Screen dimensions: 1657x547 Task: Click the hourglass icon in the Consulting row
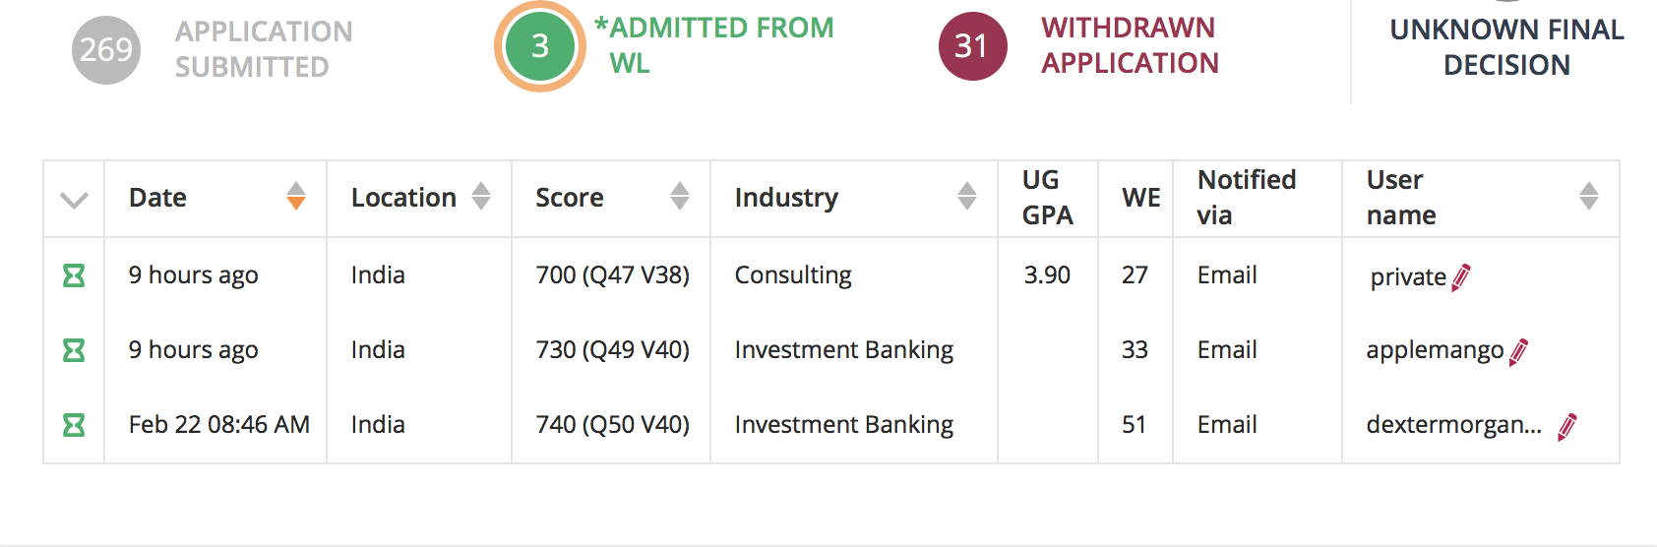point(74,275)
